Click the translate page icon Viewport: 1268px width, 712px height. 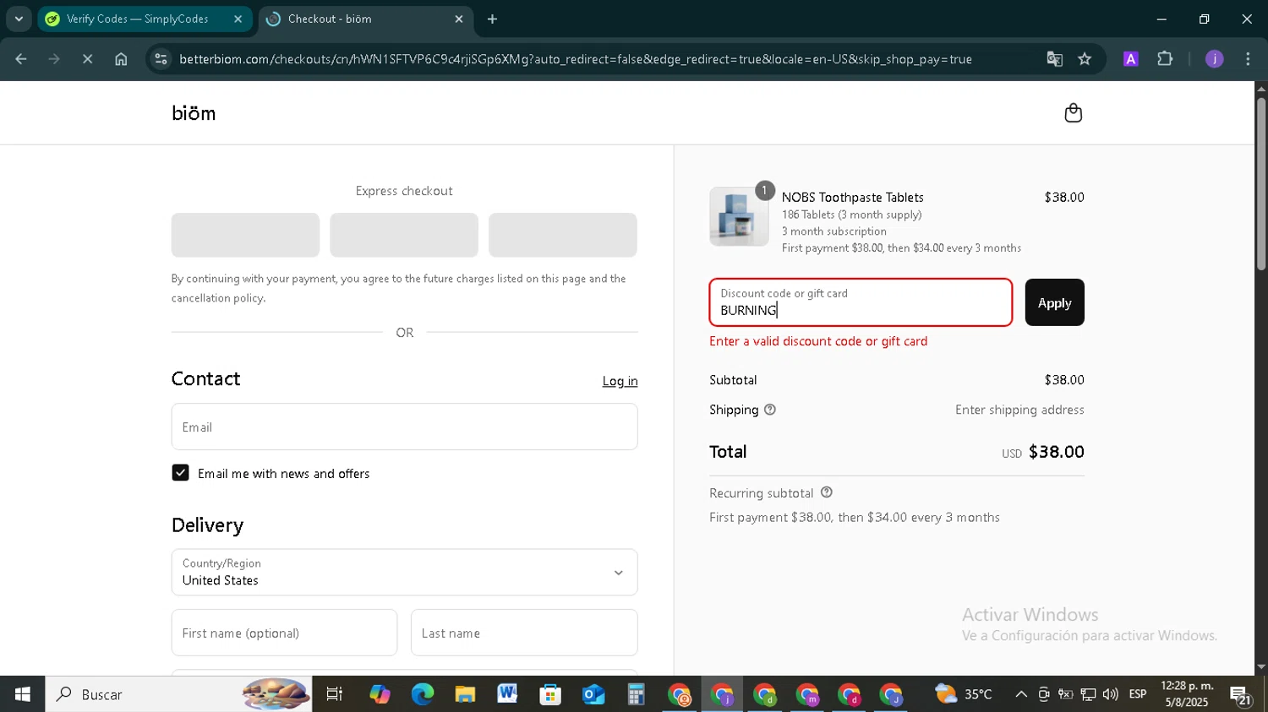(x=1054, y=59)
